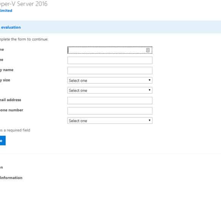221x221 pixels.
Task: Click the phone number input field
Action: pyautogui.click(x=110, y=111)
